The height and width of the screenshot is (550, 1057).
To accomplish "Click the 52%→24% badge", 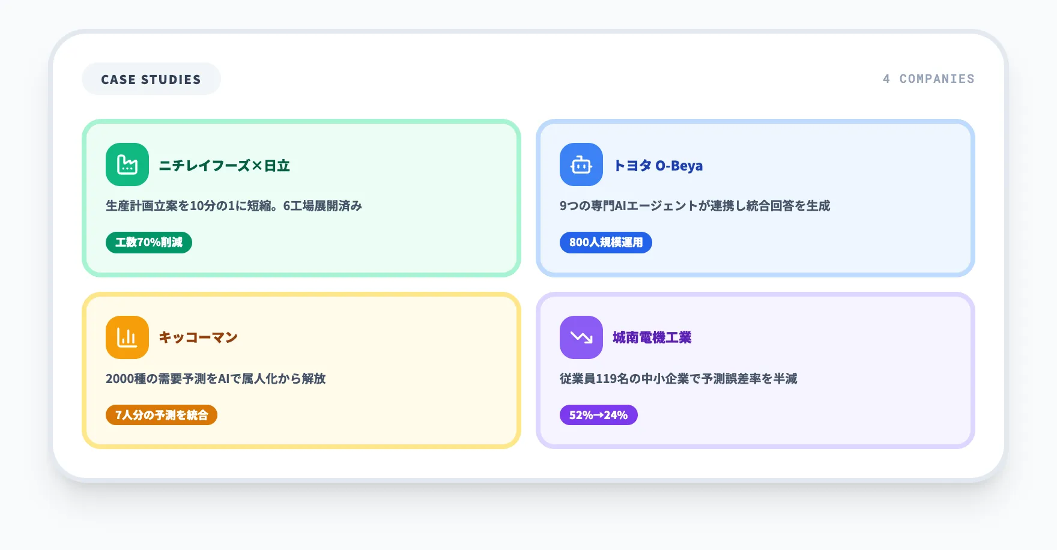I will tap(599, 414).
